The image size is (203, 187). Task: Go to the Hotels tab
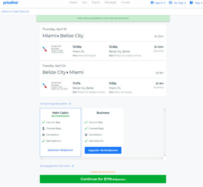73,3
